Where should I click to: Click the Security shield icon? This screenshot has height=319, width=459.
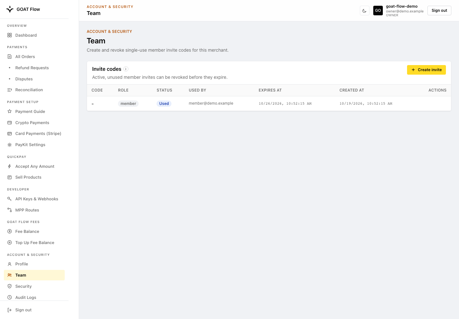10,286
